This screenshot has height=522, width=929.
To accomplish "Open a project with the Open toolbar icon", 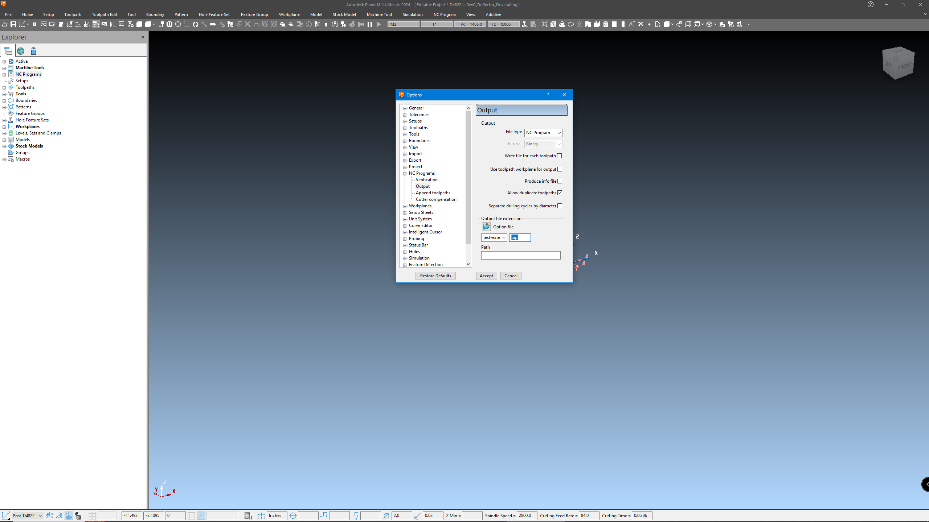I will 5,24.
